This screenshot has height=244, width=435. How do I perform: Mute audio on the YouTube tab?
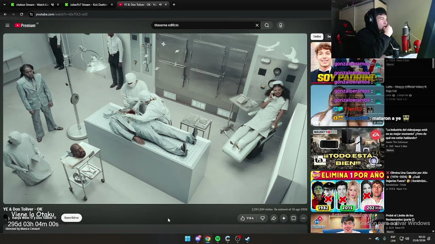[160, 5]
